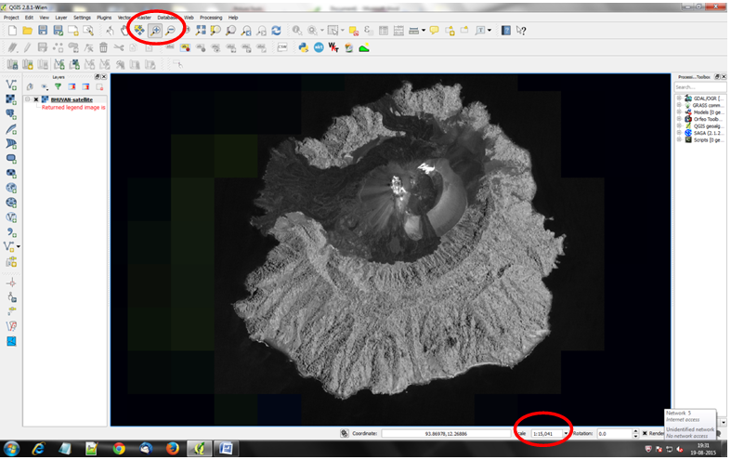
Task: Open the Attribute Table icon
Action: [384, 31]
